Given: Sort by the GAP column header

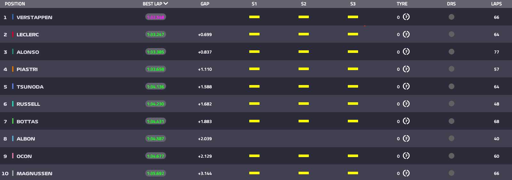Looking at the screenshot, I should coord(205,4).
